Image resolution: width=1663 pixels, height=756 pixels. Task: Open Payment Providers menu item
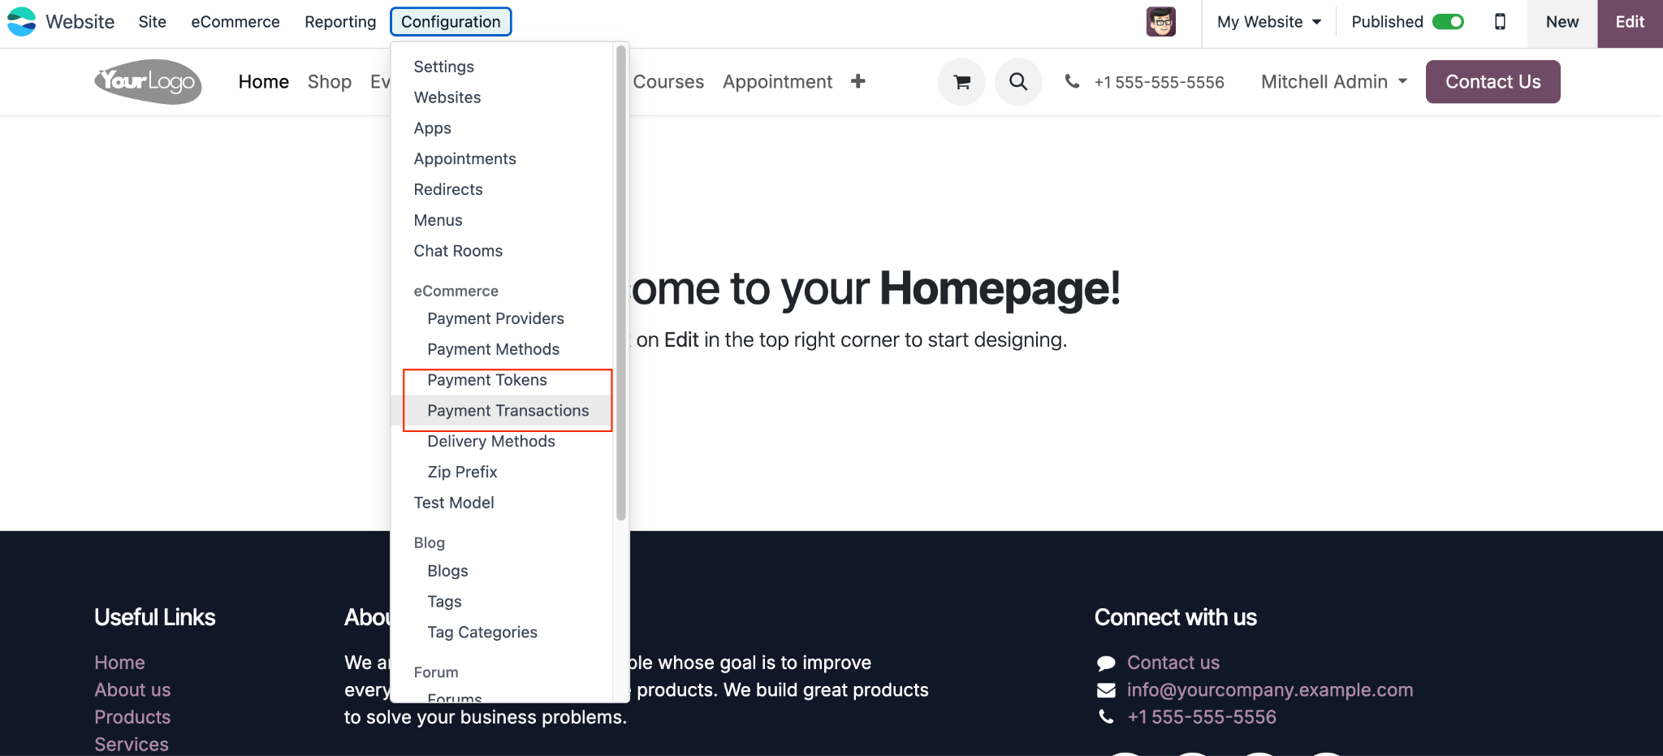(x=496, y=319)
